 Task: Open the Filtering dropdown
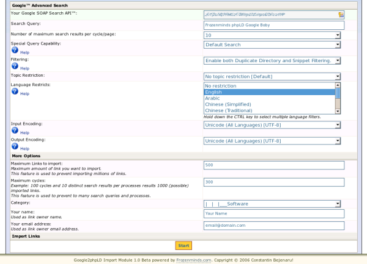coord(272,60)
